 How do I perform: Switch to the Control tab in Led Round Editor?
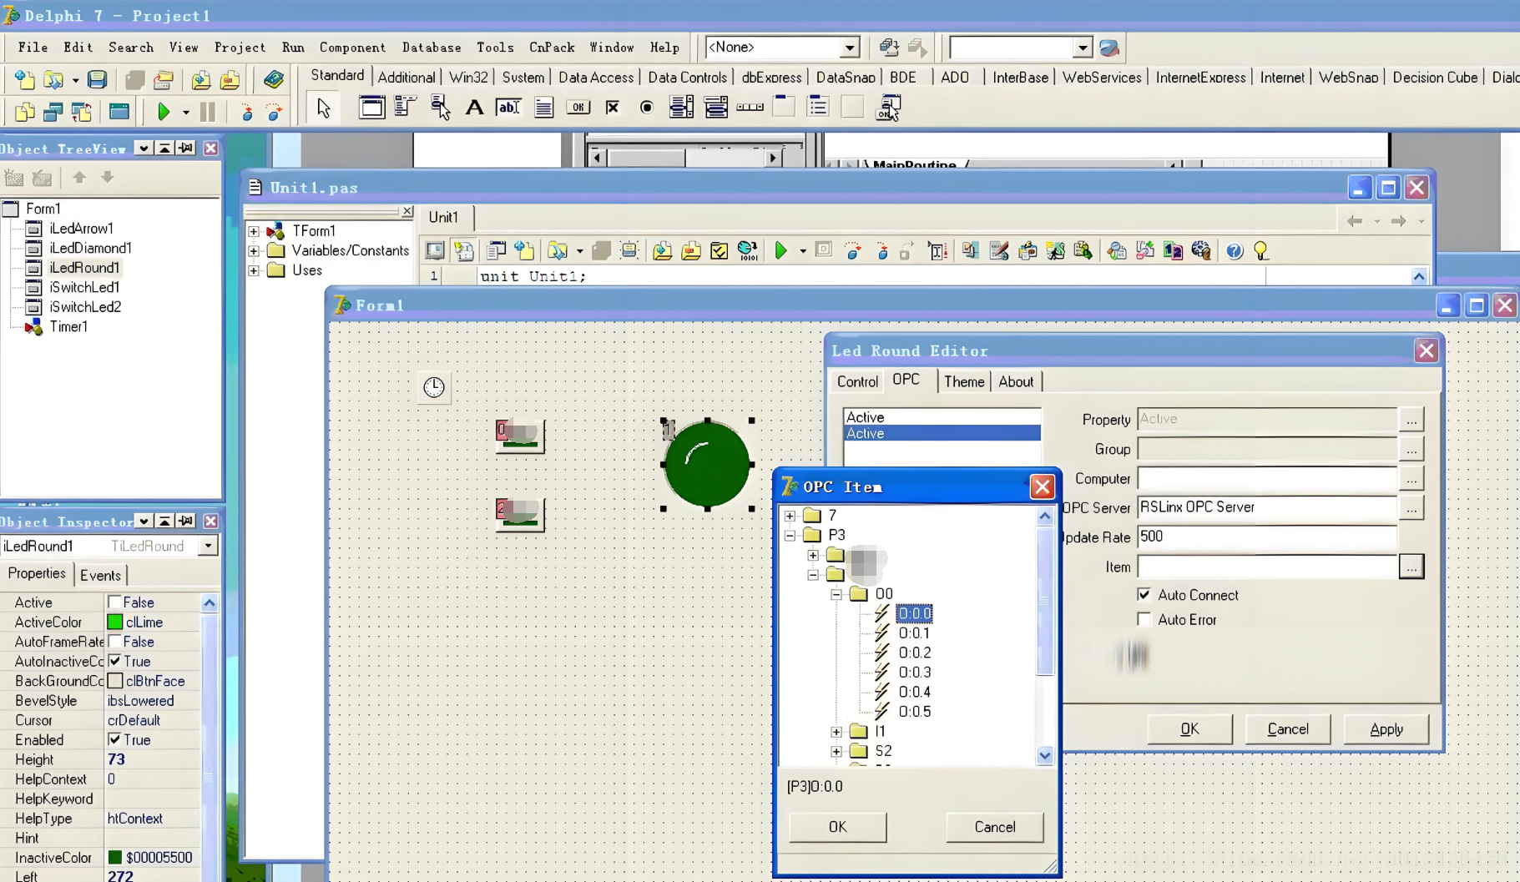[x=857, y=381]
